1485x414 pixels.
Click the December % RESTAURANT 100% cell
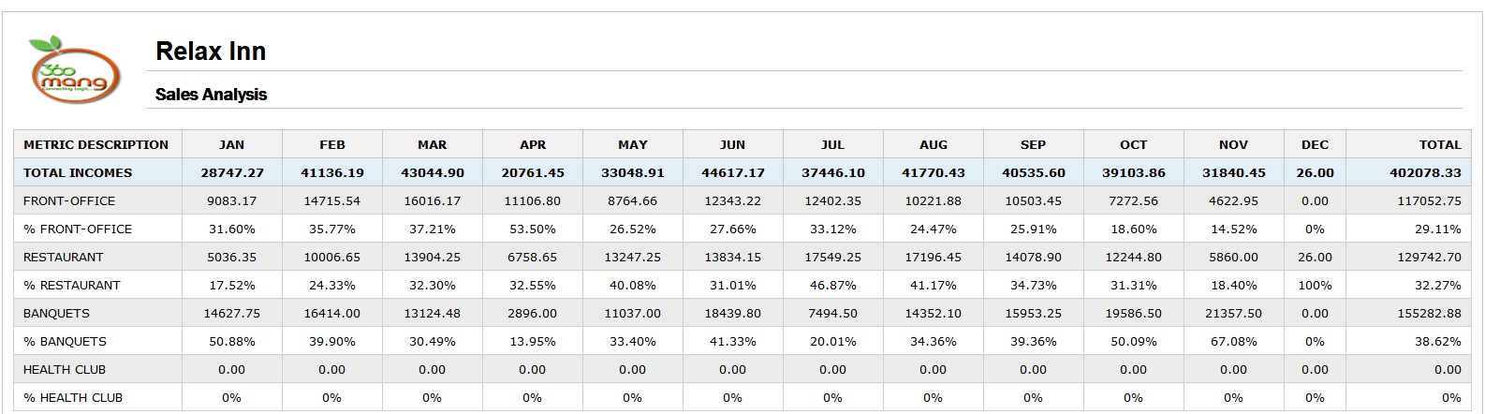[1315, 285]
